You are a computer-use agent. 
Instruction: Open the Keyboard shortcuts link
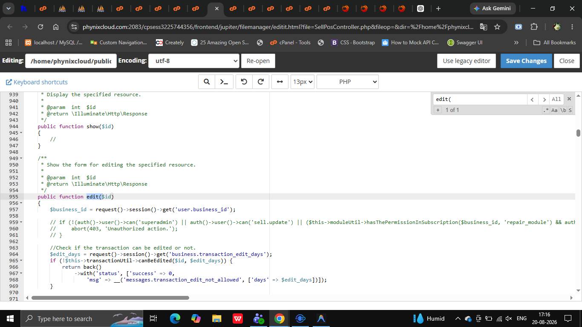[x=37, y=82]
